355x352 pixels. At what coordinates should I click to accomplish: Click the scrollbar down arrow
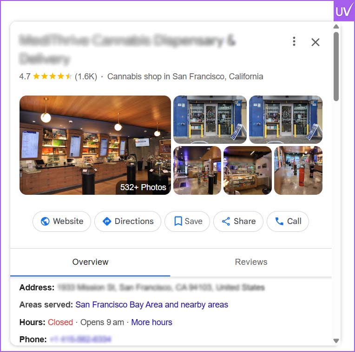(x=336, y=340)
